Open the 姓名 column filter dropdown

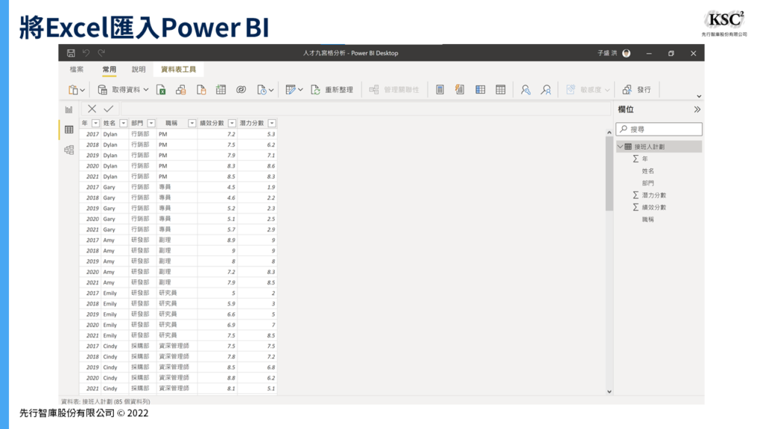(x=124, y=123)
